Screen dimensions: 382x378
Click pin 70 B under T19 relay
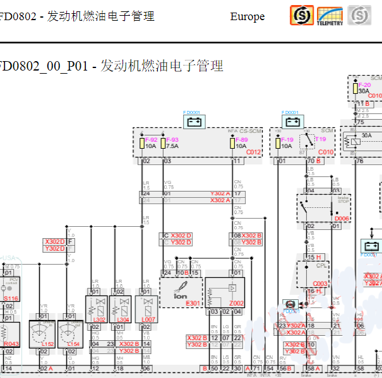point(314,161)
